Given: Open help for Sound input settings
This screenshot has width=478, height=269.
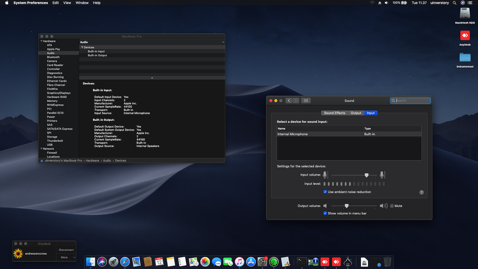Looking at the screenshot, I should (421, 192).
